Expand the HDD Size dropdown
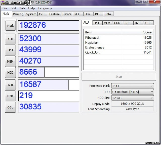The width and height of the screenshot is (161, 145). (132, 98)
